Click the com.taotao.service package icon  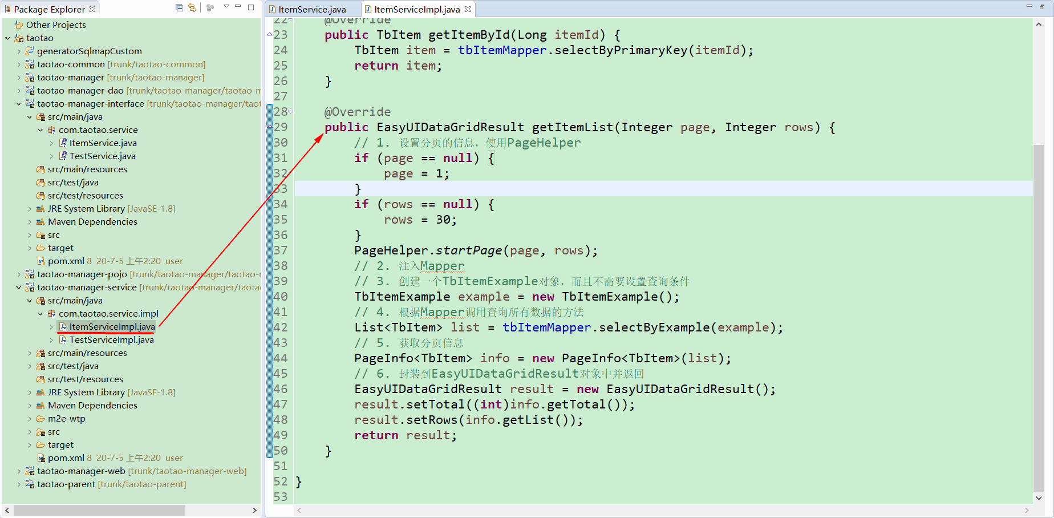click(x=51, y=129)
